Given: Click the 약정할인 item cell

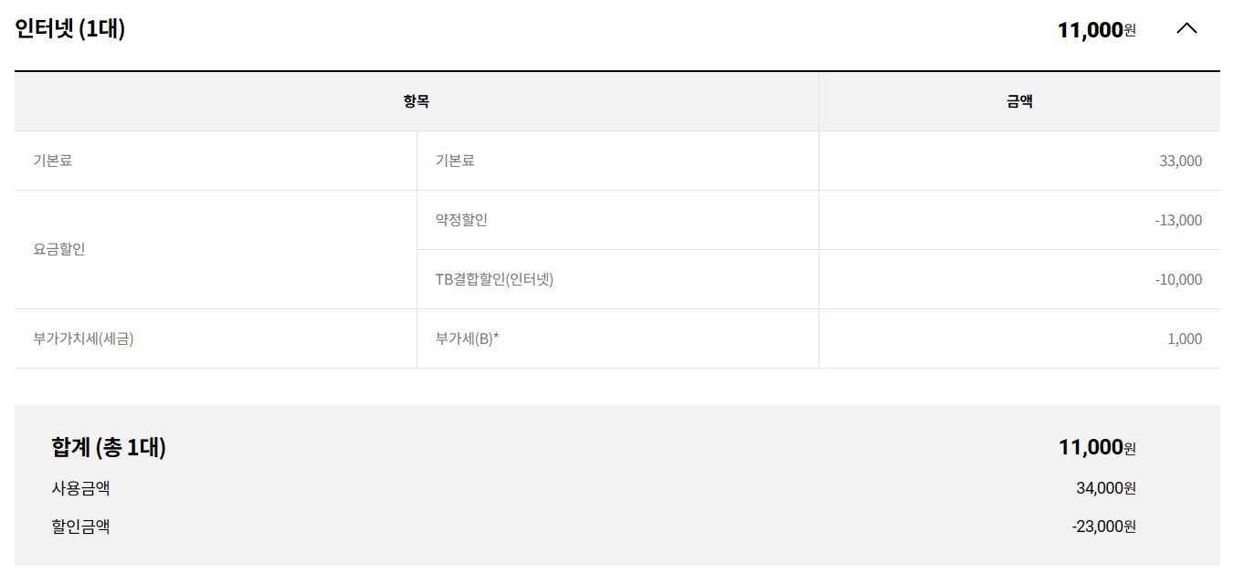Looking at the screenshot, I should tap(461, 220).
